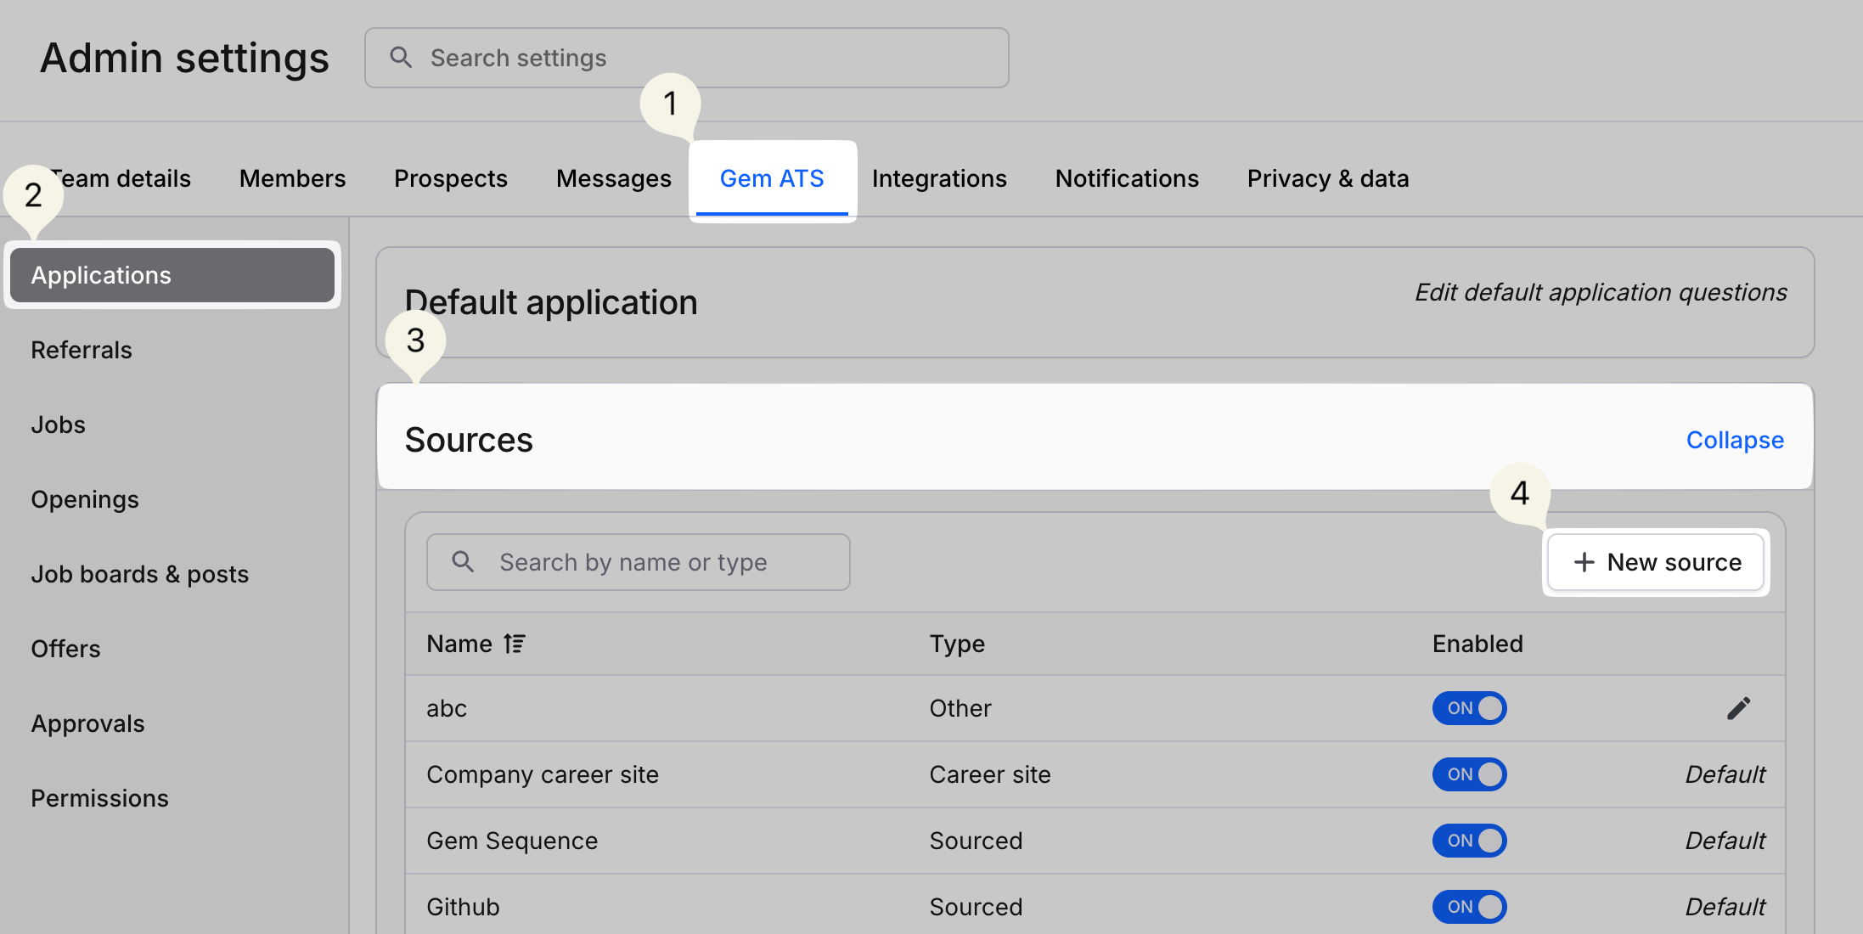Toggle the Github source off
Image resolution: width=1863 pixels, height=934 pixels.
1469,907
